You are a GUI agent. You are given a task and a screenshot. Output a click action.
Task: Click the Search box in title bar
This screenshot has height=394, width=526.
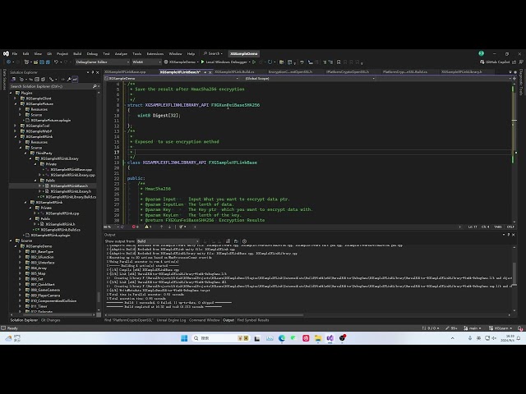point(214,53)
